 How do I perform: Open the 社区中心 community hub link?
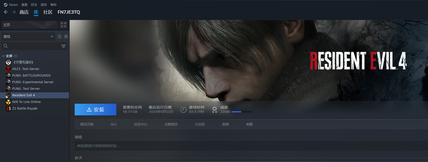click(140, 124)
